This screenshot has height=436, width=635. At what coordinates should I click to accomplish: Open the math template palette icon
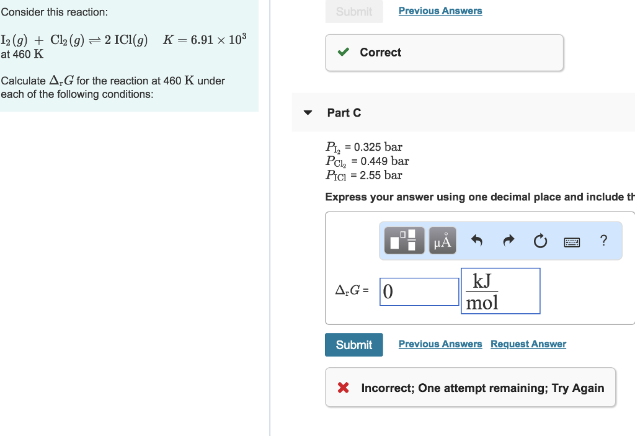(x=404, y=241)
